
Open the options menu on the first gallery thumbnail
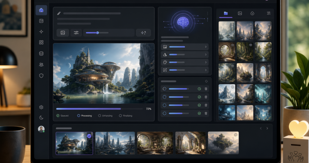click(233, 24)
